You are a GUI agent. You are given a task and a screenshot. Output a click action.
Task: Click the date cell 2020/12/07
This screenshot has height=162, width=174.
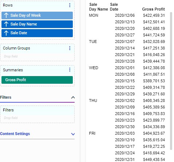point(125,42)
